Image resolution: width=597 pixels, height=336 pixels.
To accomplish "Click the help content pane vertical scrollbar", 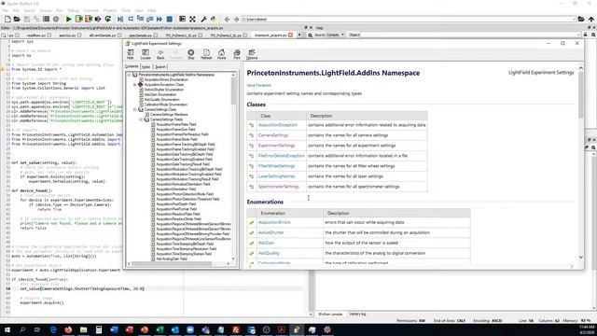I will pos(580,95).
